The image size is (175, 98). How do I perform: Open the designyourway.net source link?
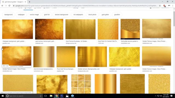[x=71, y=43]
